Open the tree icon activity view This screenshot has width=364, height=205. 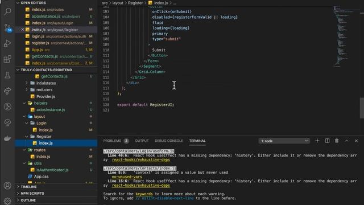pyautogui.click(x=7, y=122)
